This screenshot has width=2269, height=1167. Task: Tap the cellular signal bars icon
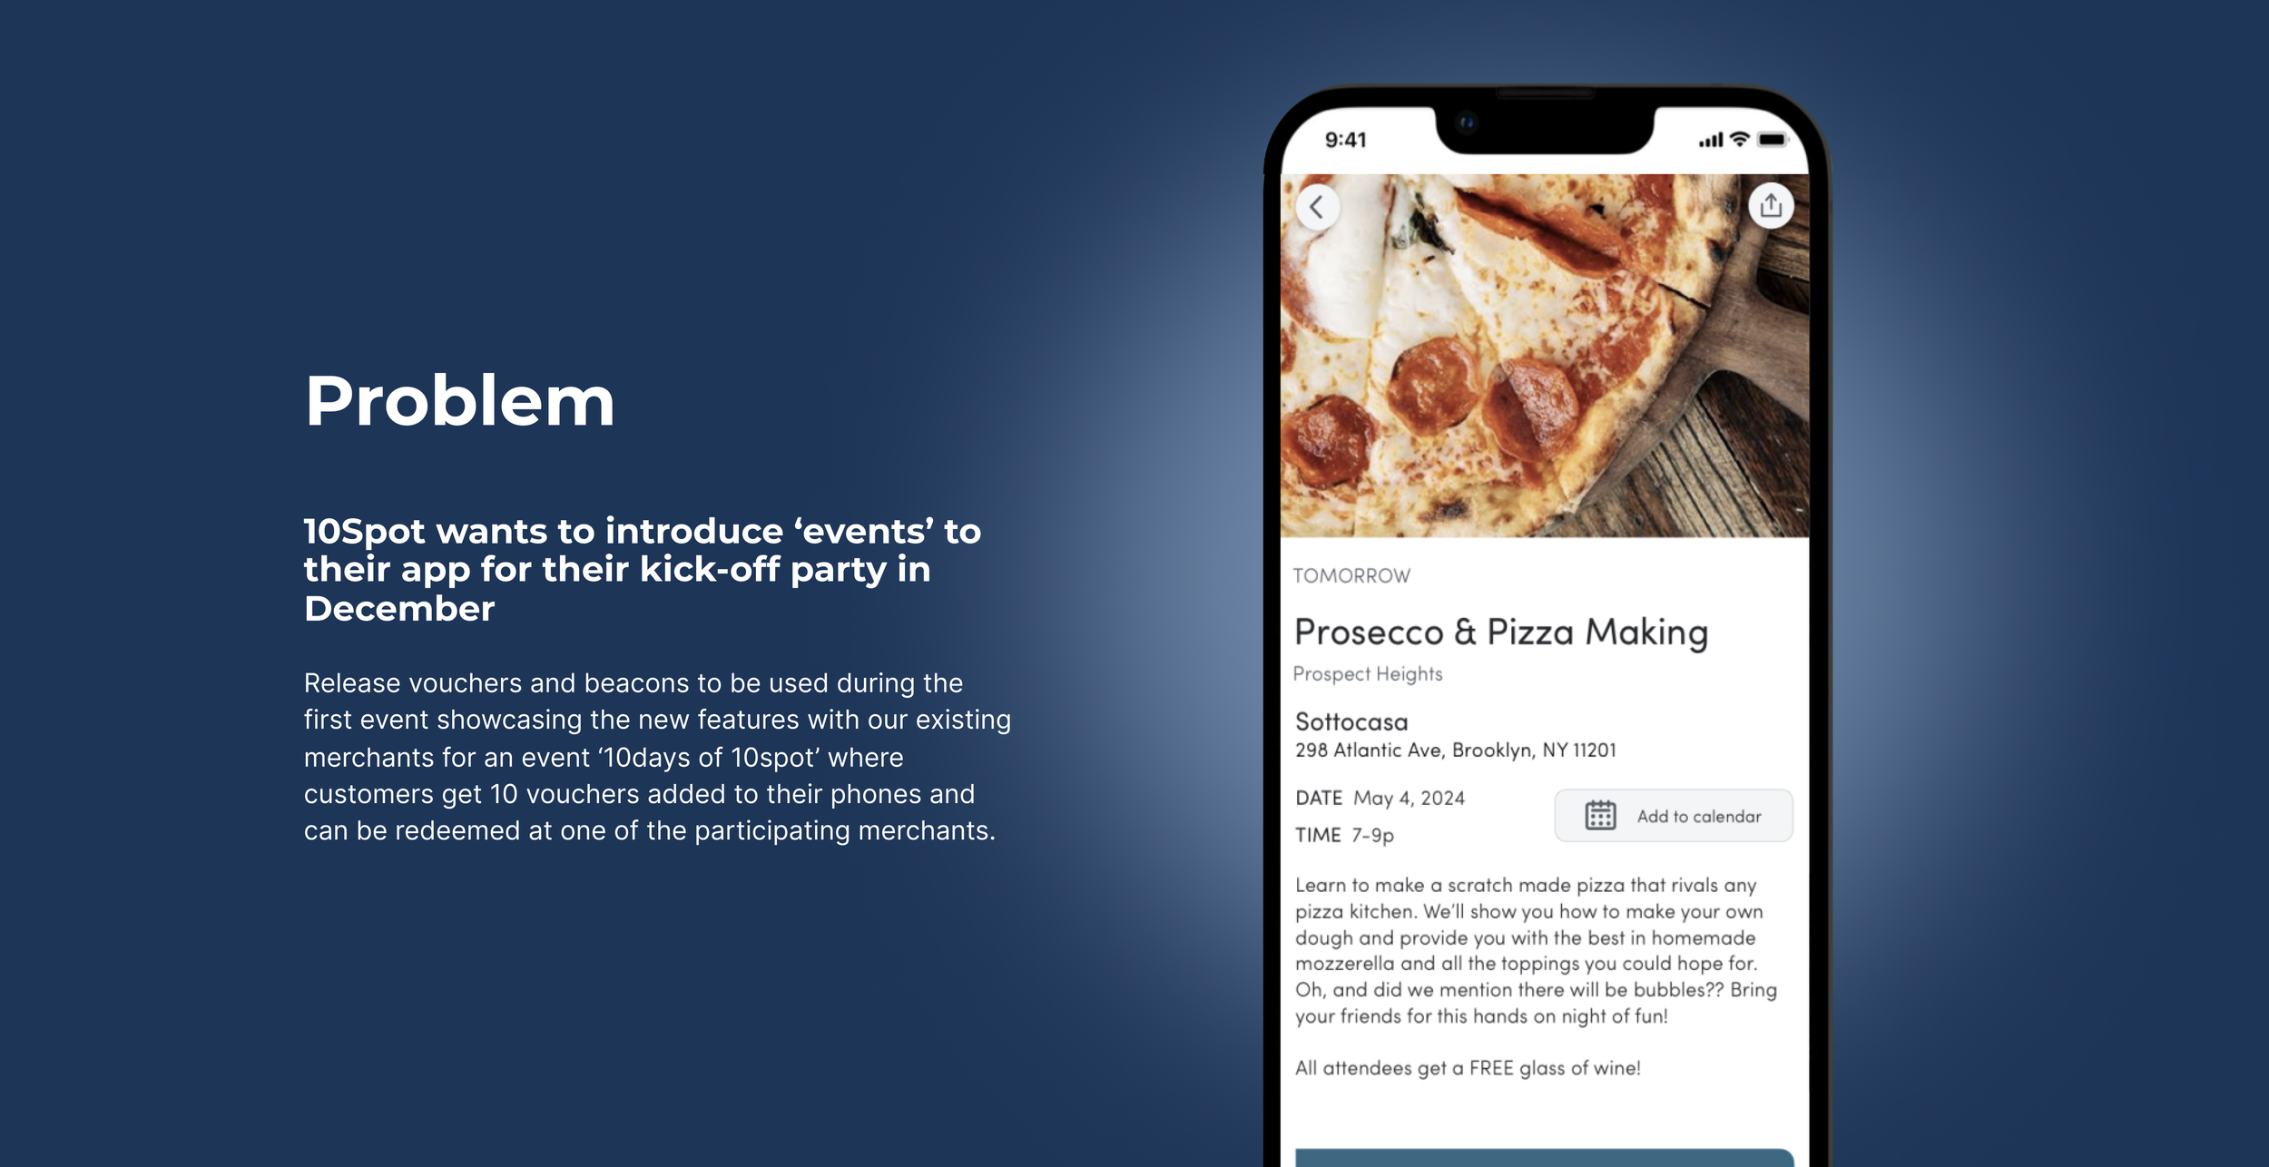(1711, 140)
